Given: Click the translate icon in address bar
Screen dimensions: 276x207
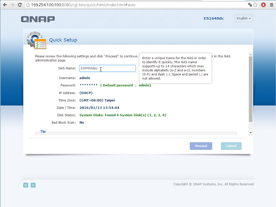Looking at the screenshot, I should tap(250, 5).
